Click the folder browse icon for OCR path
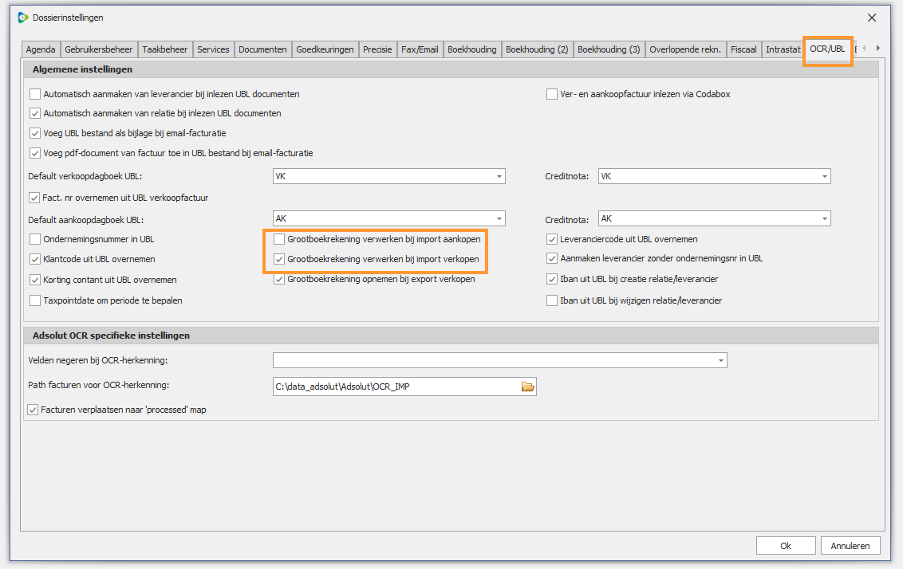The image size is (903, 569). tap(527, 387)
